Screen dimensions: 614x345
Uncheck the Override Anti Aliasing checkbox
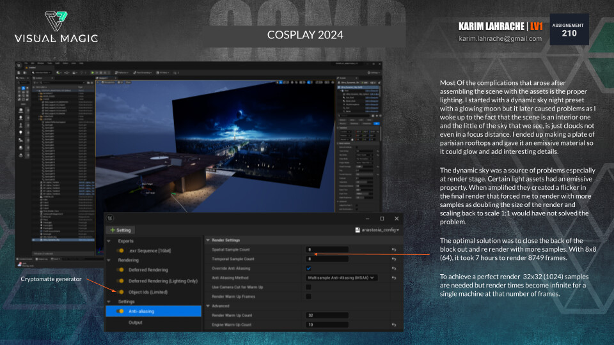pos(308,268)
